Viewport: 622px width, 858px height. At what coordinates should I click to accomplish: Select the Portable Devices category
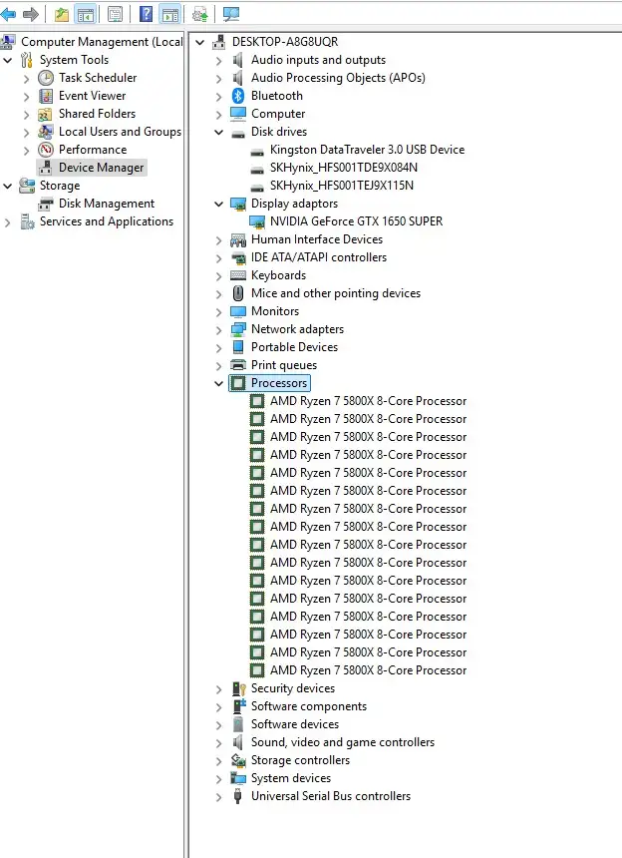coord(295,347)
